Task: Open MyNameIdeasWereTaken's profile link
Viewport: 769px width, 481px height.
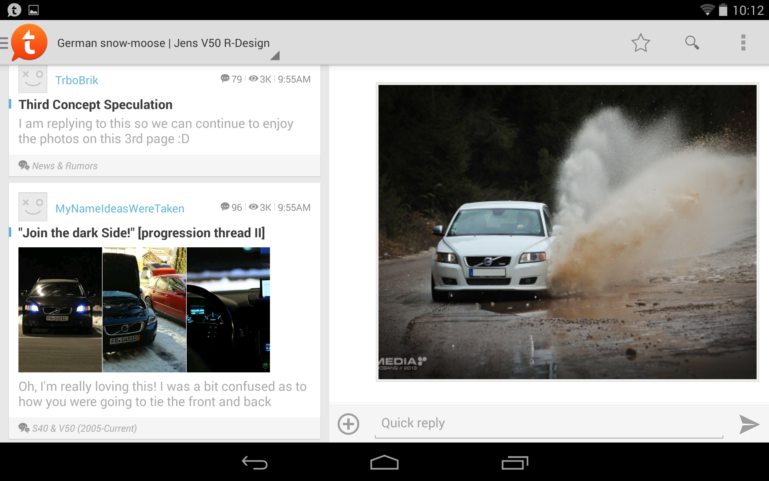Action: pyautogui.click(x=120, y=208)
